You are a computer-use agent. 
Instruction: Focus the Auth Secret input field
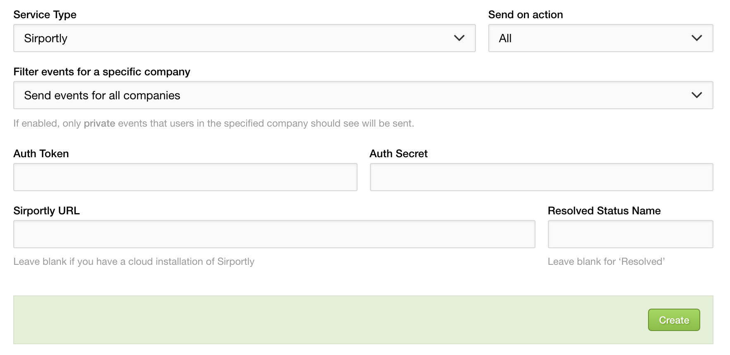(x=541, y=177)
